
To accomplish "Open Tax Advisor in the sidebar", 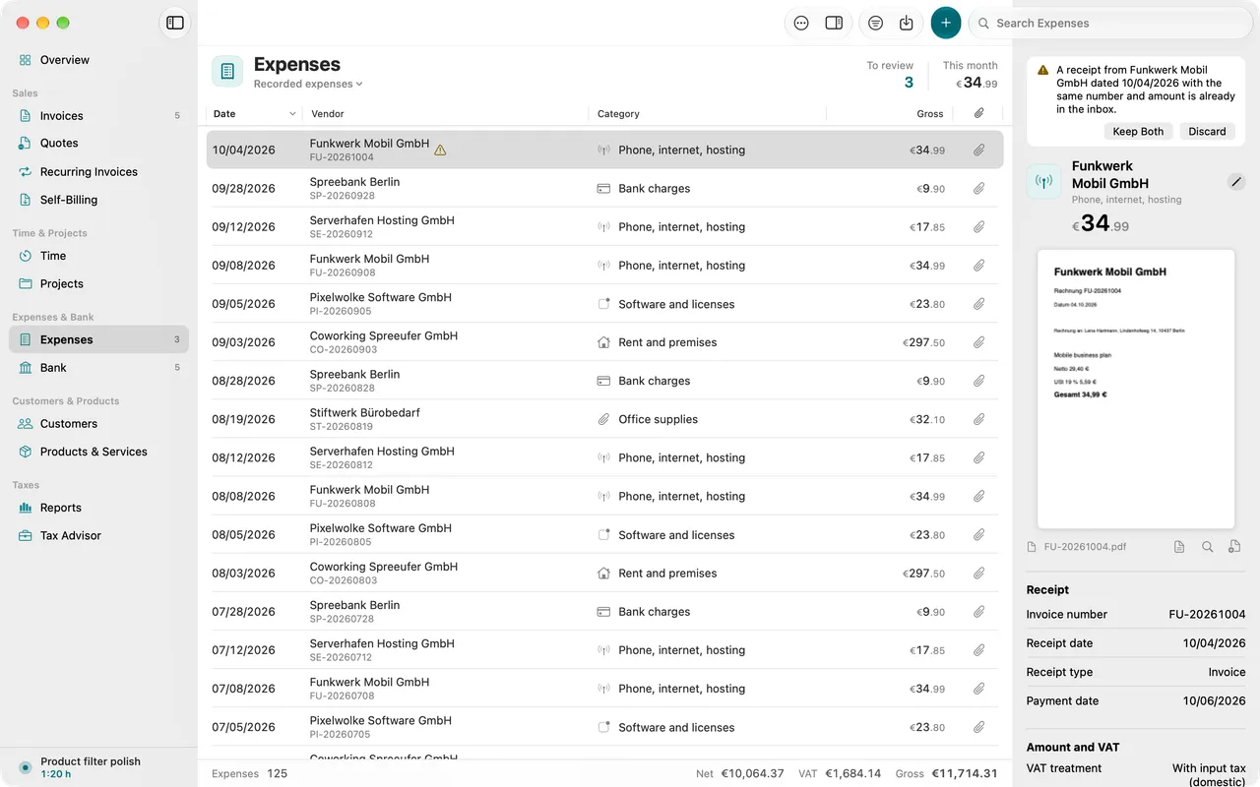I will [x=98, y=536].
